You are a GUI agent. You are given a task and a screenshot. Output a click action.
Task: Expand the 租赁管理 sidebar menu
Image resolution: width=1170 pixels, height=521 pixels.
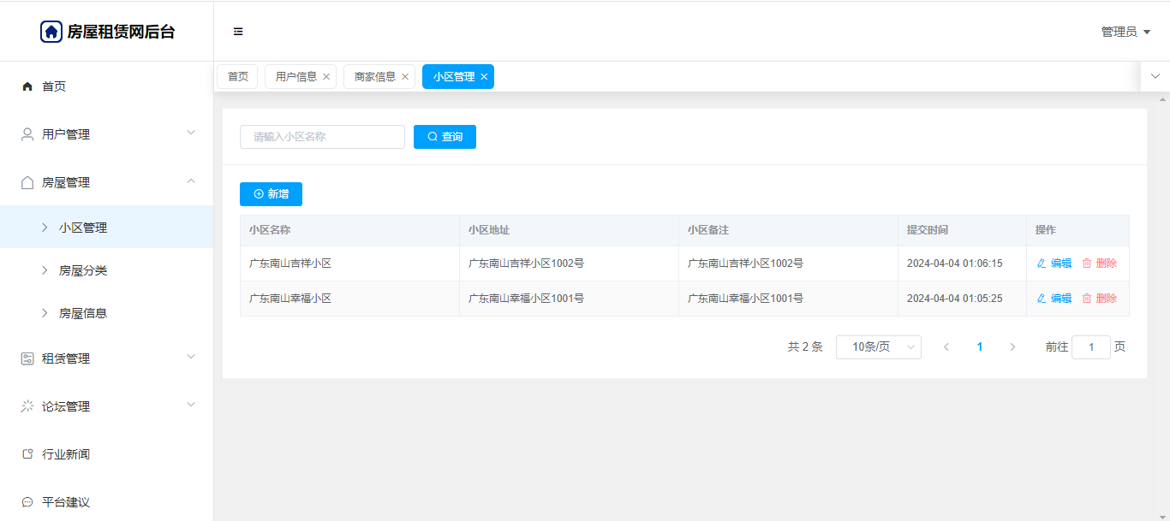(106, 358)
